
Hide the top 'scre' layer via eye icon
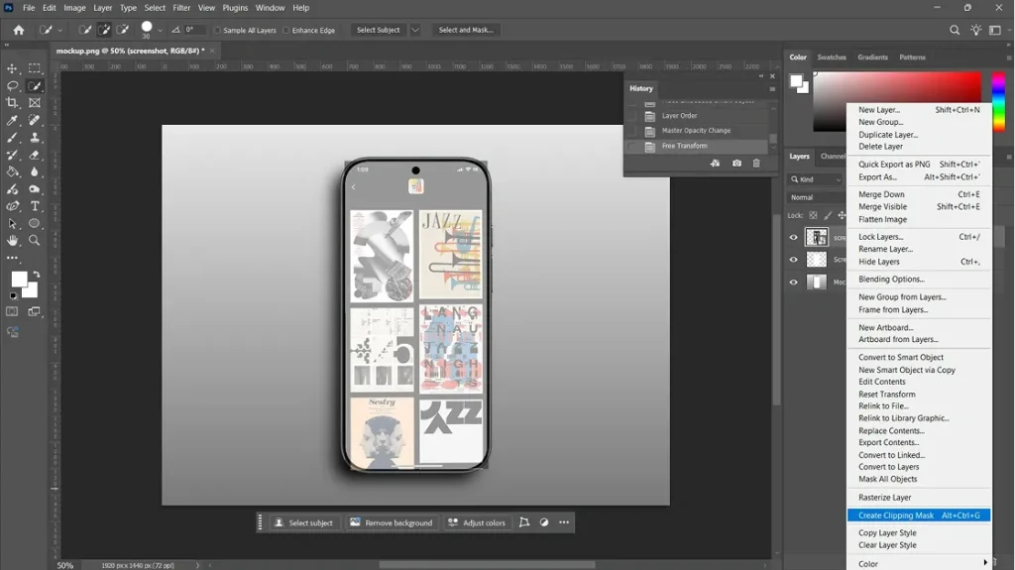coord(794,238)
